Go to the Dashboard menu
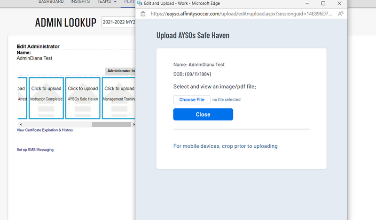376x220 pixels. click(51, 2)
